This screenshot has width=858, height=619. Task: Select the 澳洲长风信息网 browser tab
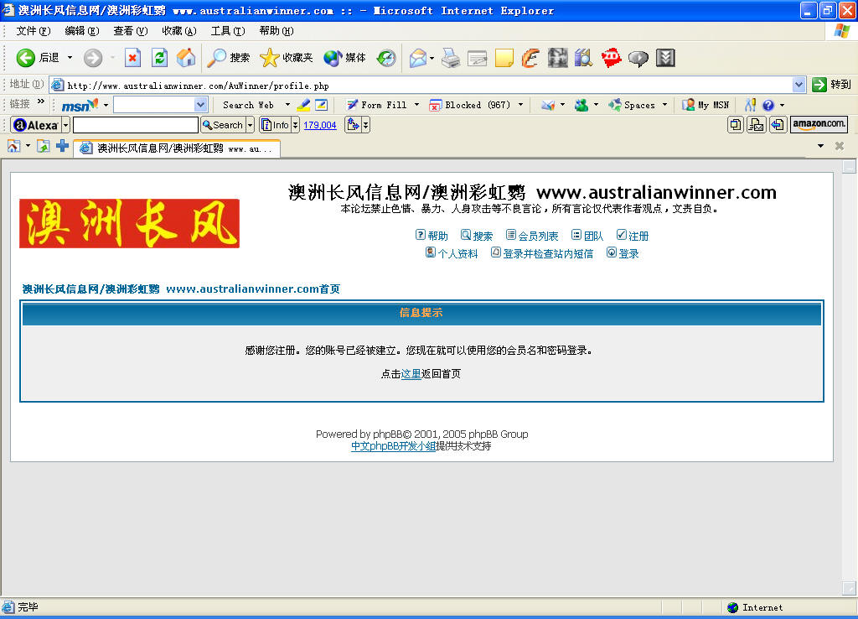pos(177,148)
